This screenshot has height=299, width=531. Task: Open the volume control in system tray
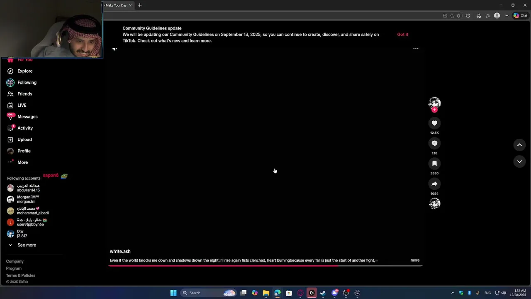click(x=504, y=293)
